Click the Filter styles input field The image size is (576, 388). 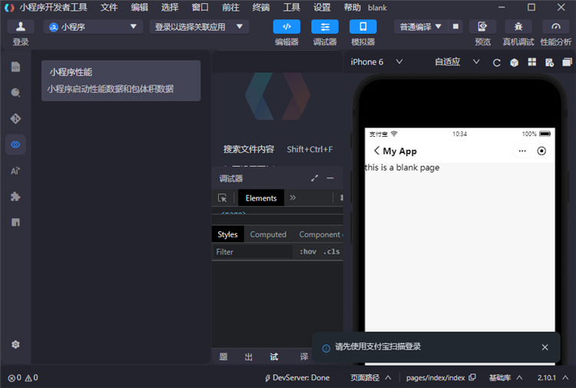click(252, 252)
